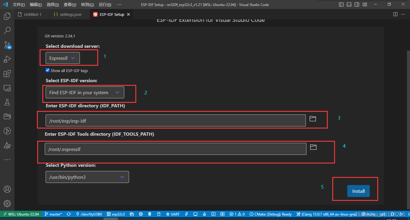Click execute custom task arrow icon in status bar
This screenshot has height=220, width=410.
click(x=222, y=214)
